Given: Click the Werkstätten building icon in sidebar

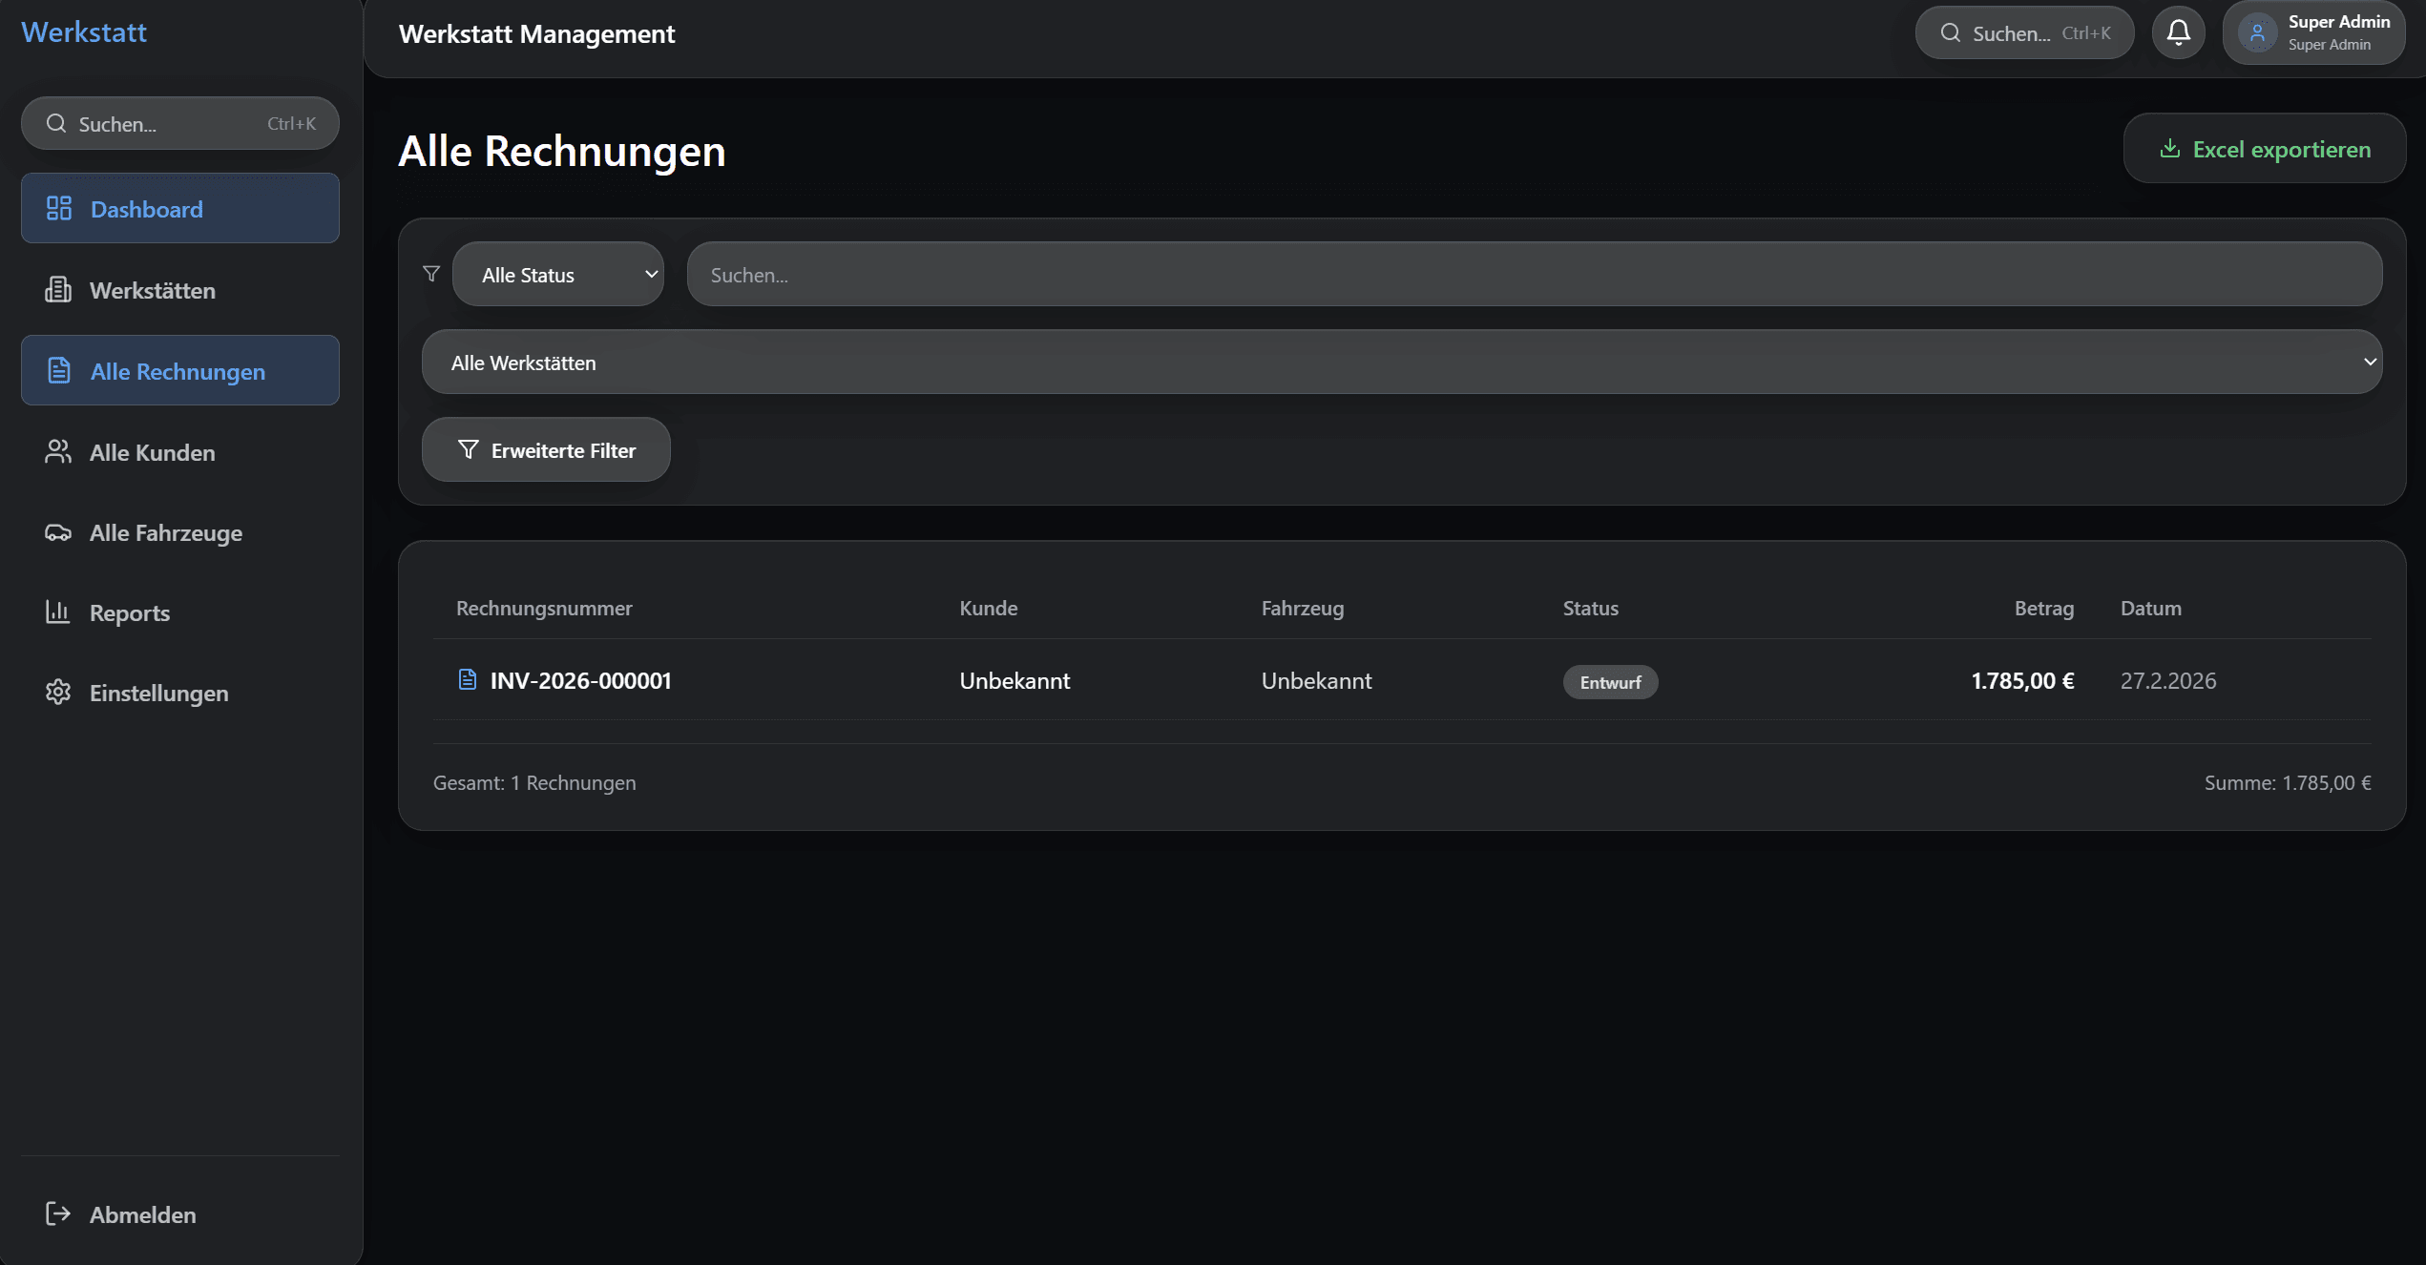Looking at the screenshot, I should coord(58,290).
